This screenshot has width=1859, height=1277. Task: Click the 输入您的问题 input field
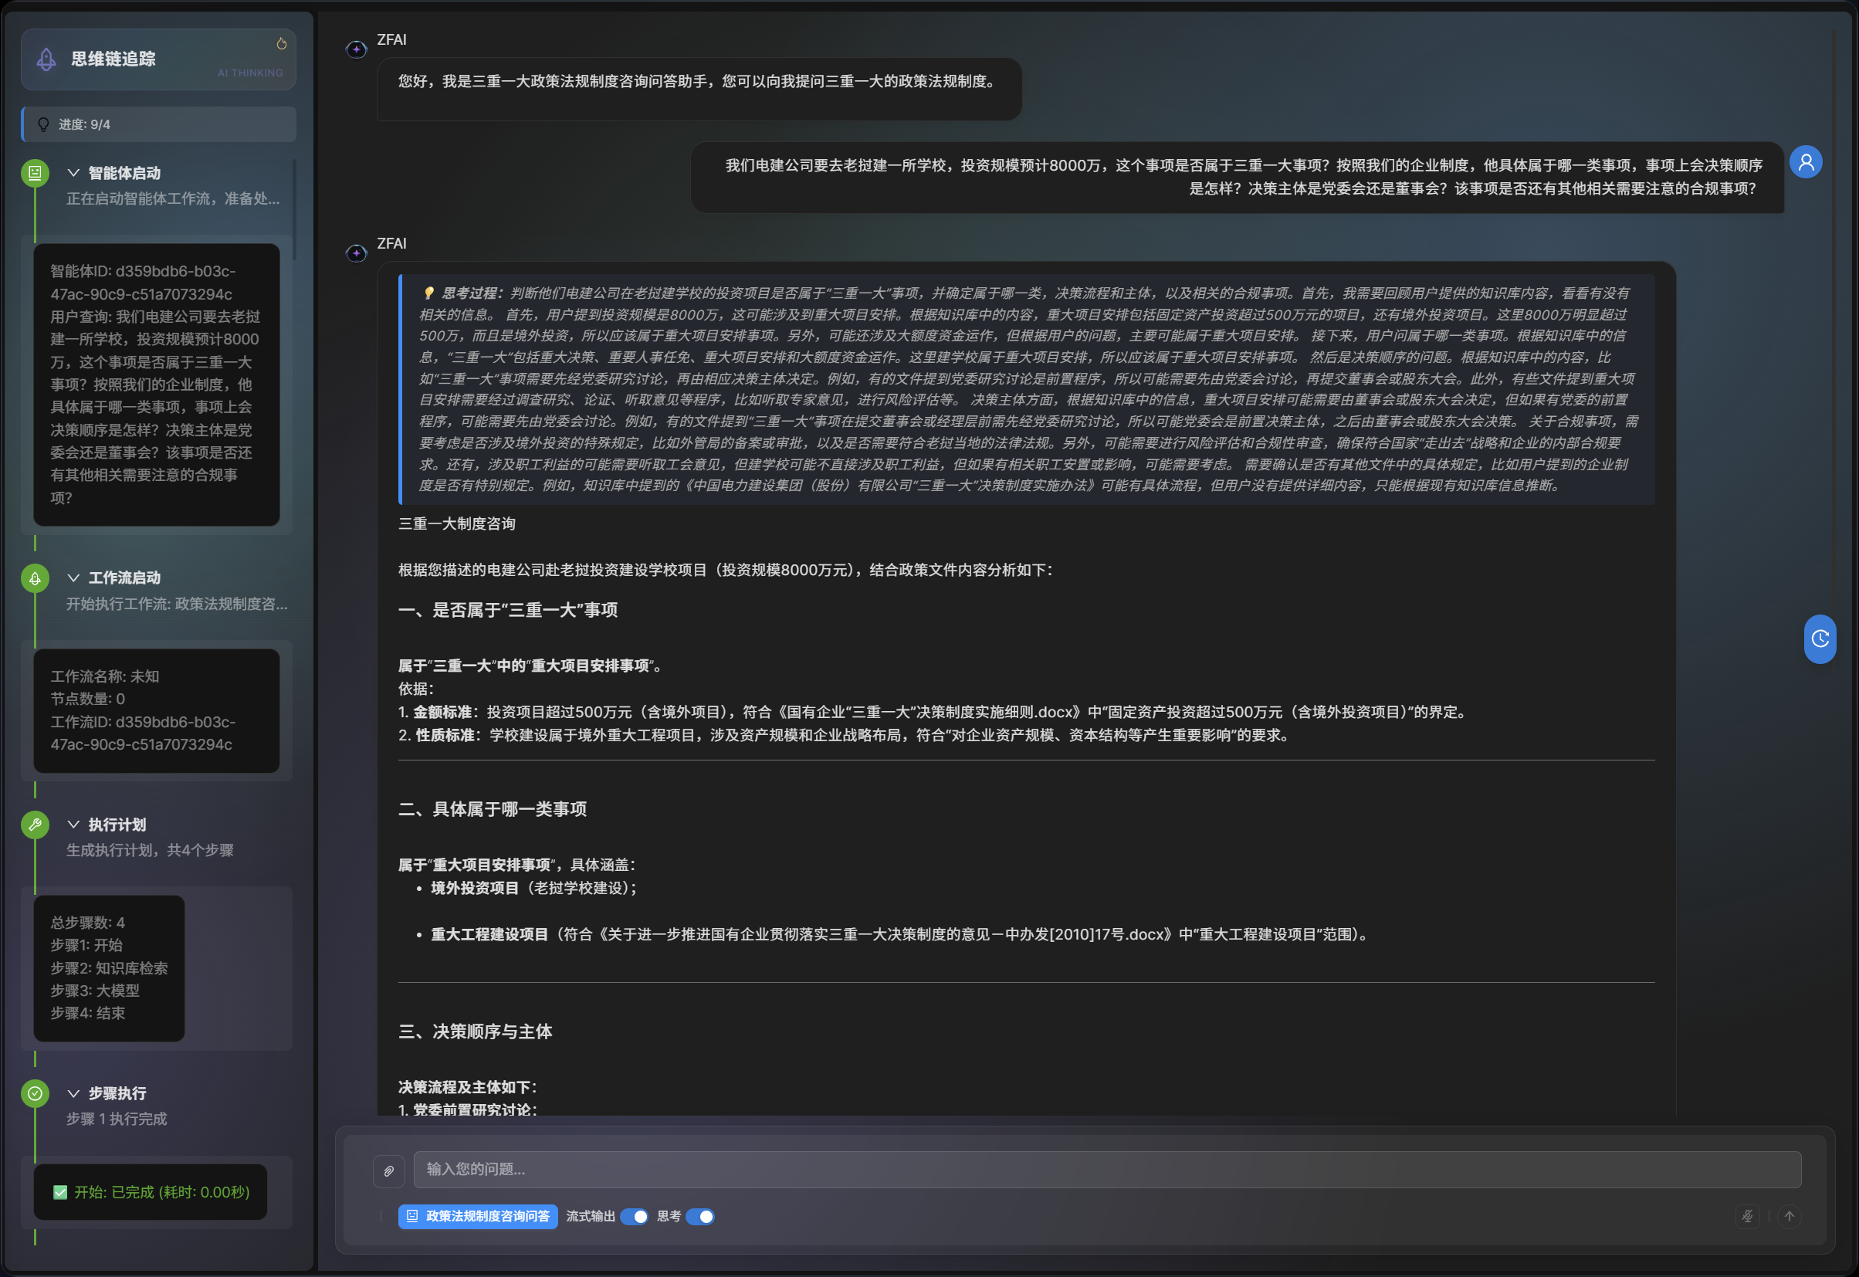(x=1106, y=1170)
